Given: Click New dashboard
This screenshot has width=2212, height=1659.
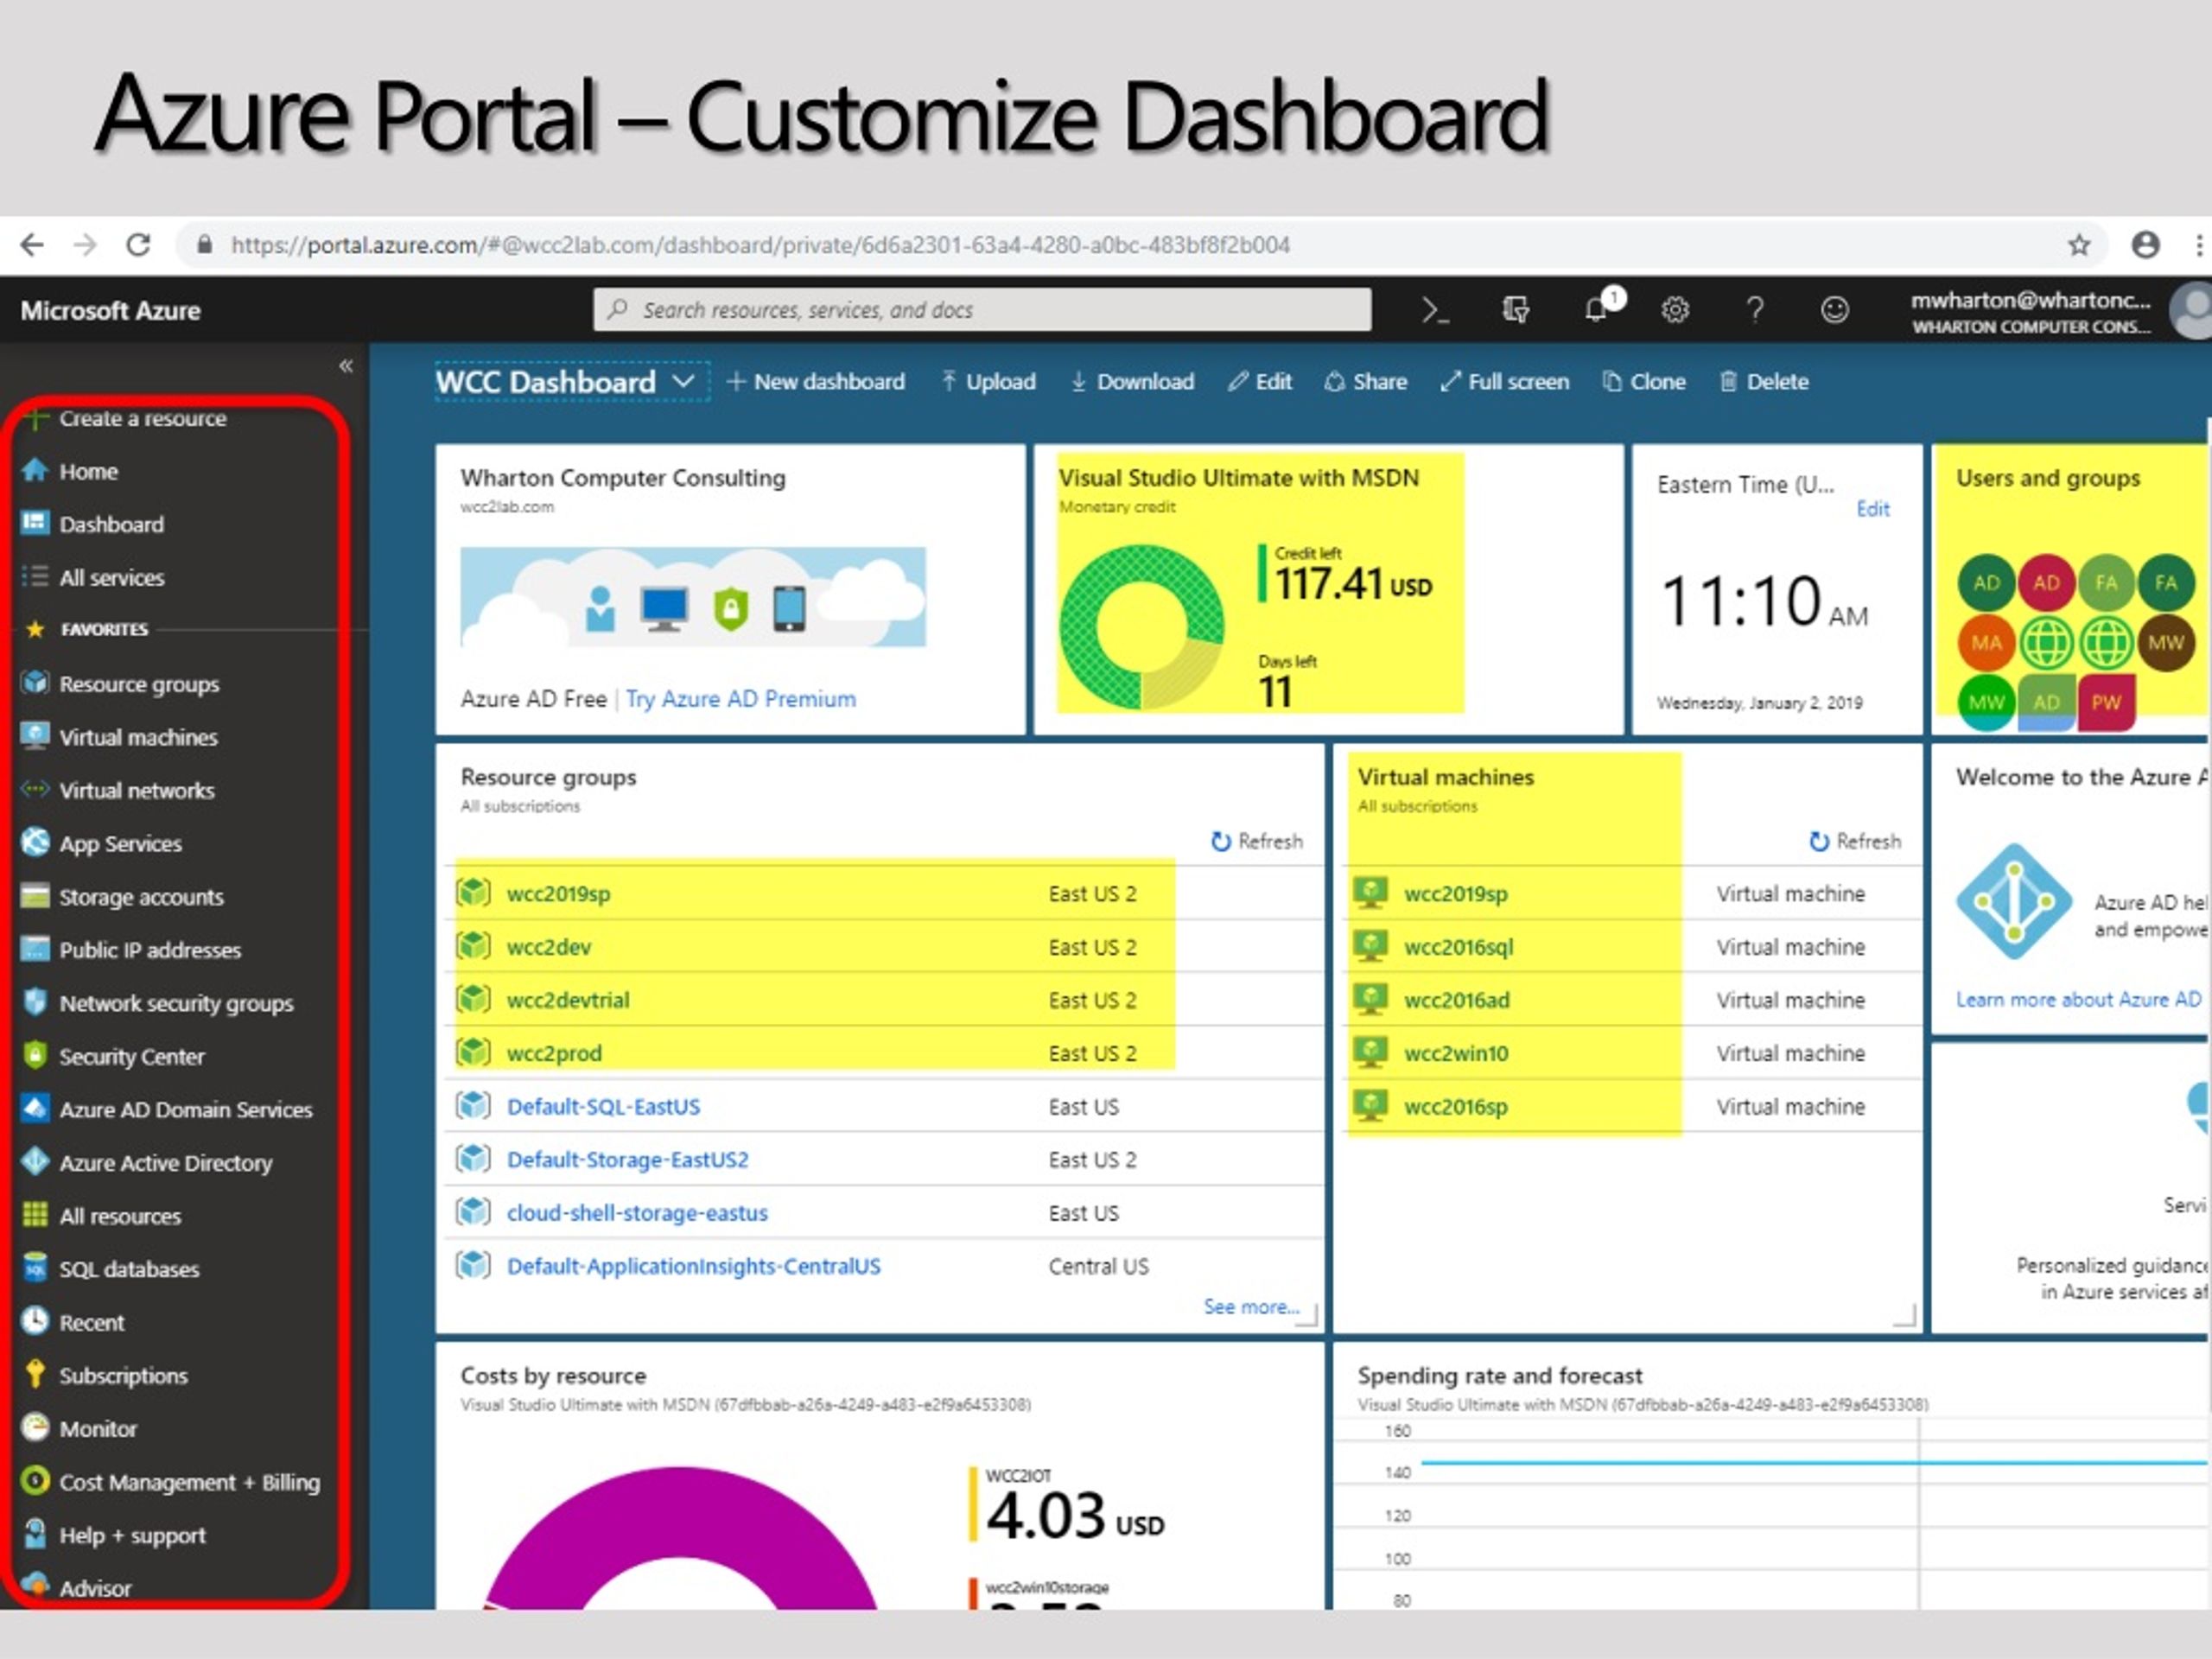Looking at the screenshot, I should point(815,382).
